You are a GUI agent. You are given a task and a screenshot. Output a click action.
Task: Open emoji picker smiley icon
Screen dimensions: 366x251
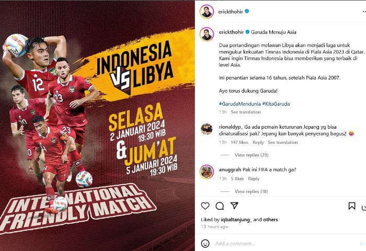(x=205, y=244)
